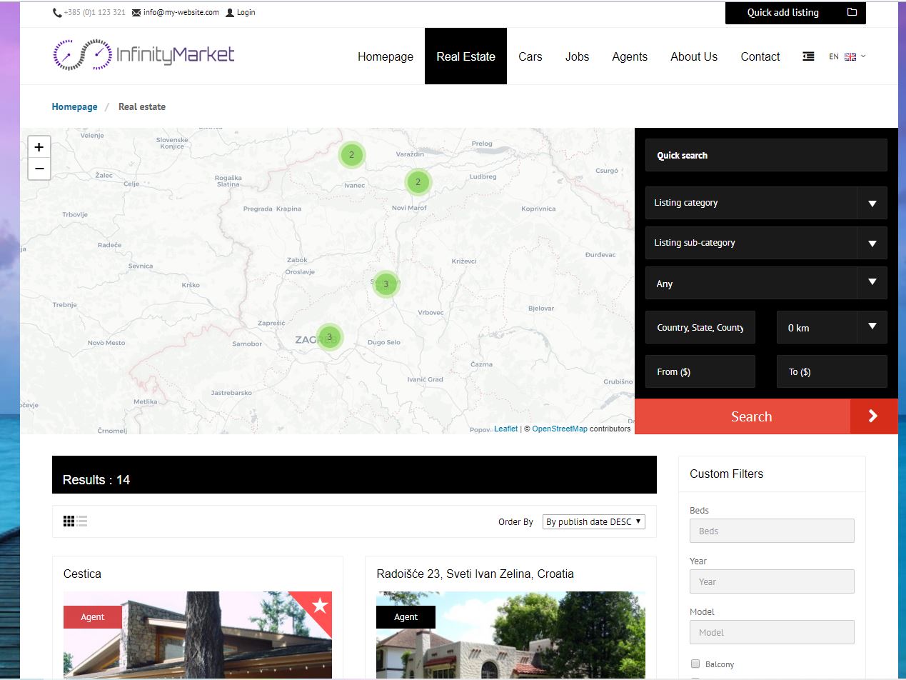Switch to grid view layout icon
The width and height of the screenshot is (906, 680).
pyautogui.click(x=69, y=521)
